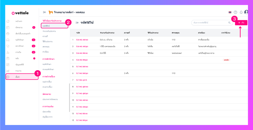The width and height of the screenshot is (253, 130).
Task: Click the settings gear icon
Action: click(8, 77)
